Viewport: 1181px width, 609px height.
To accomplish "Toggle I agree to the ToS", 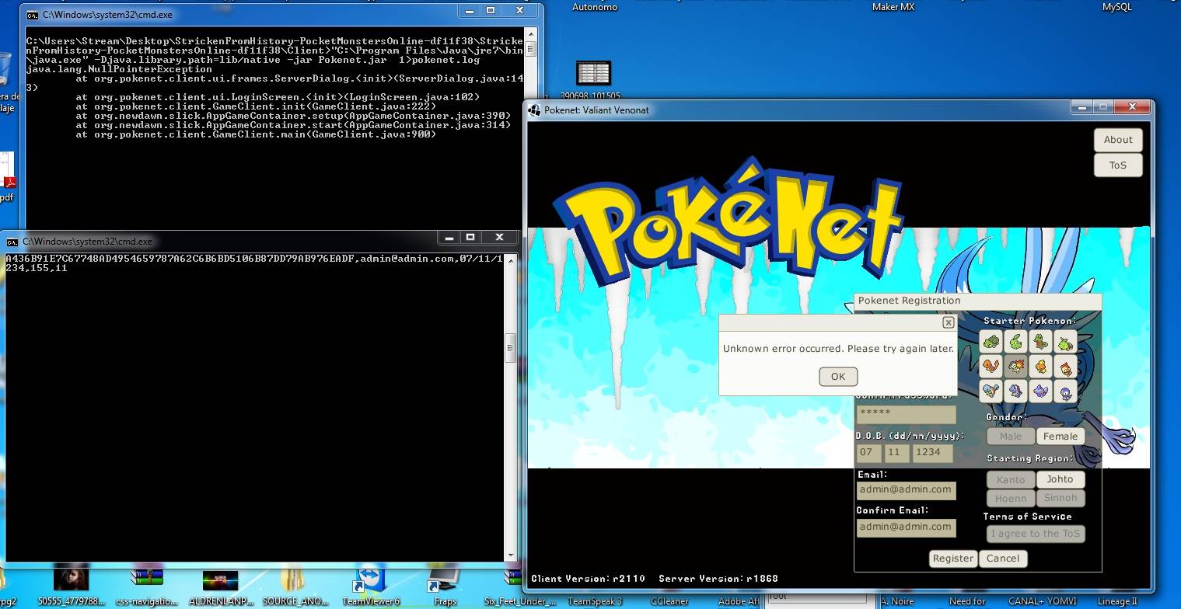I will click(1036, 534).
